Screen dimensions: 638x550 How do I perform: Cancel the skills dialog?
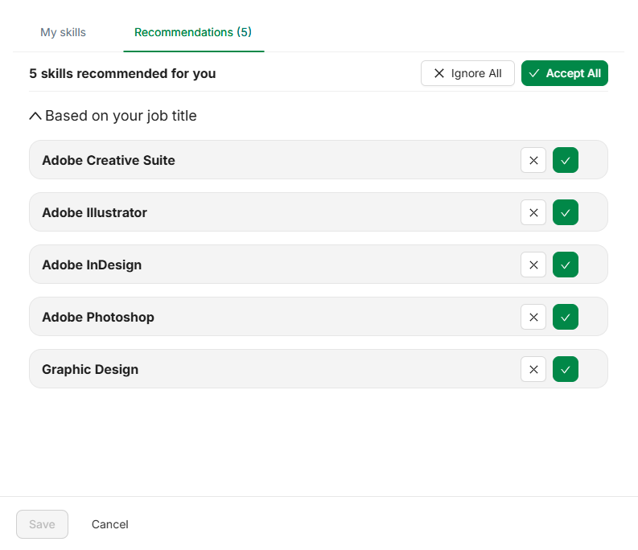(110, 524)
